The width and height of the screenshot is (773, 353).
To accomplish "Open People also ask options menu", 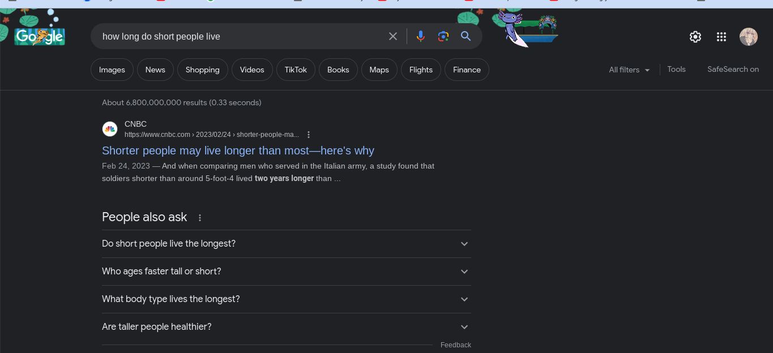I will click(200, 218).
